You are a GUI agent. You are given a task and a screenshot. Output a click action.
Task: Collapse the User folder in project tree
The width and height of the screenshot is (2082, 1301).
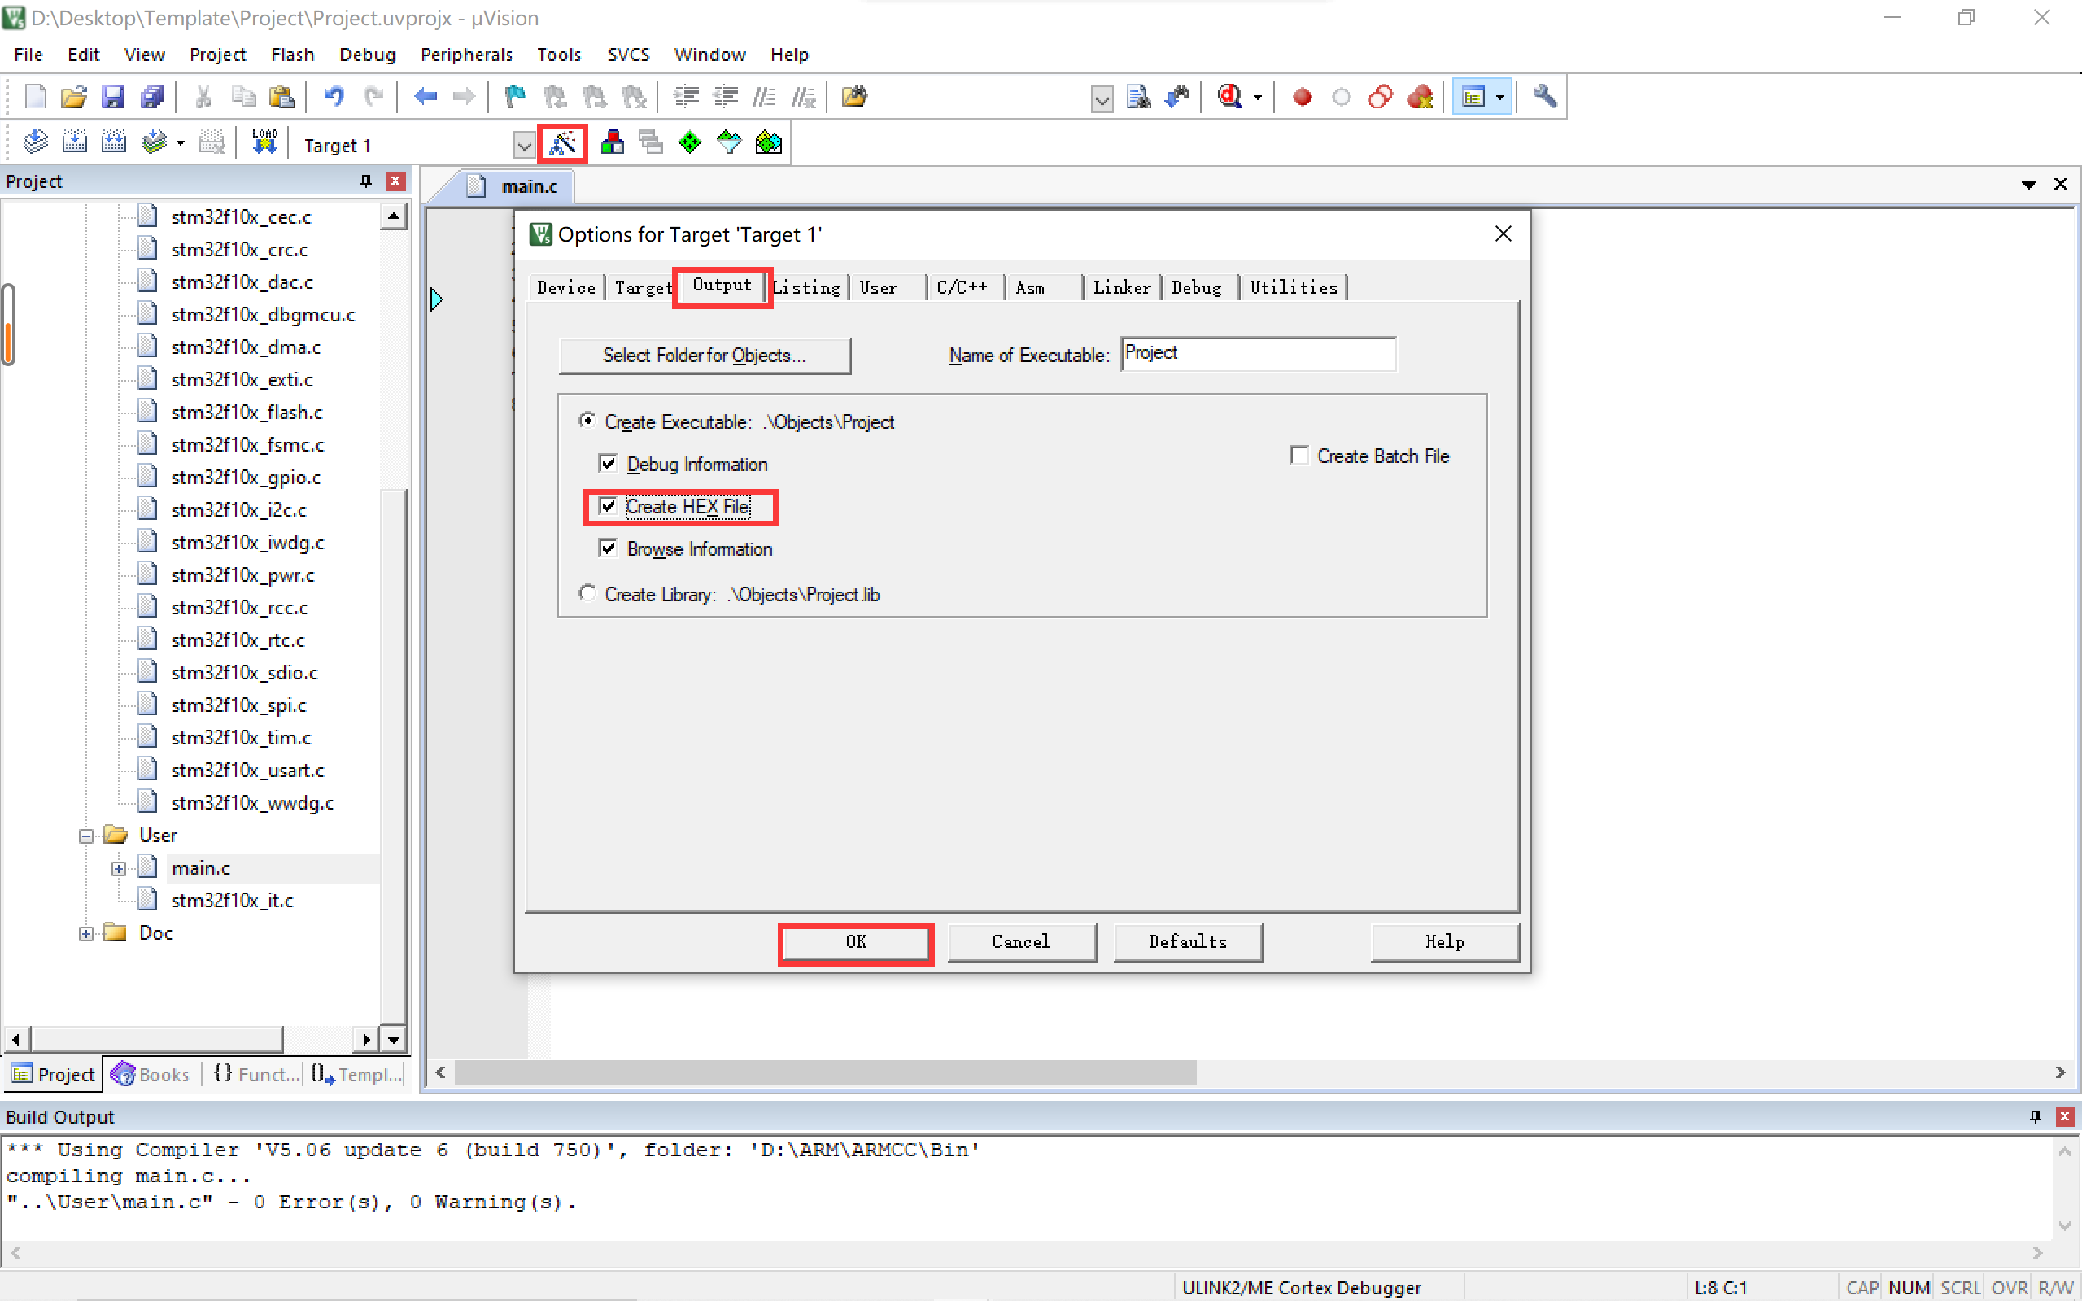(86, 836)
